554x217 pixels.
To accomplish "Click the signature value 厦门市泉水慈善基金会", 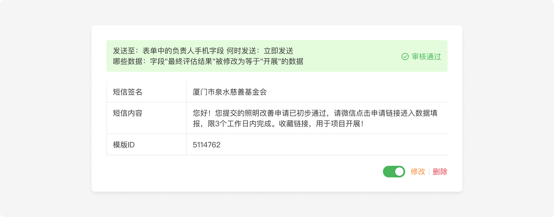I will pos(230,92).
